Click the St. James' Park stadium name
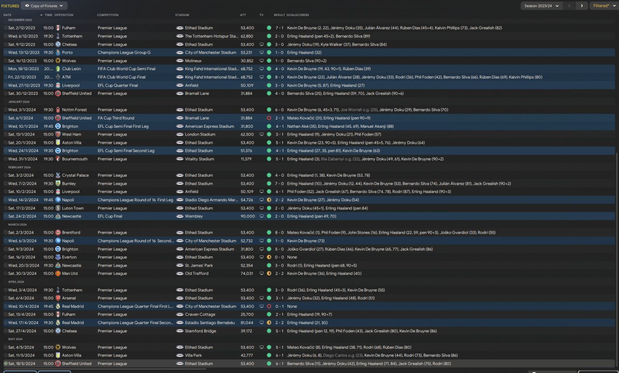 click(x=199, y=266)
